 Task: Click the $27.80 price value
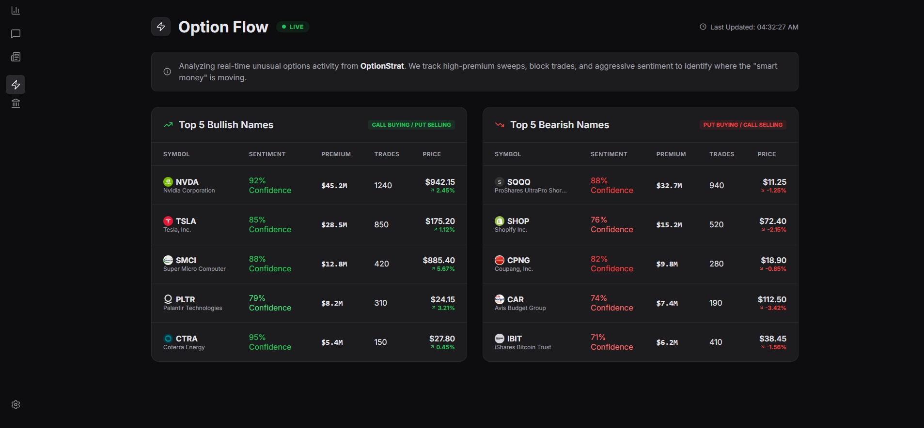coord(442,339)
